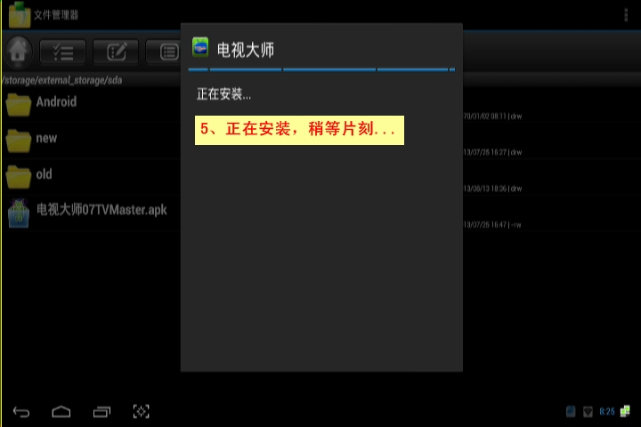Open the overflow menu in file manager
641x427 pixels.
626,15
